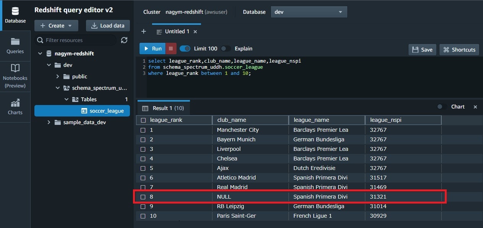Sort by the league_rank column header
Viewport: 483px width, 228px height.
pyautogui.click(x=174, y=120)
